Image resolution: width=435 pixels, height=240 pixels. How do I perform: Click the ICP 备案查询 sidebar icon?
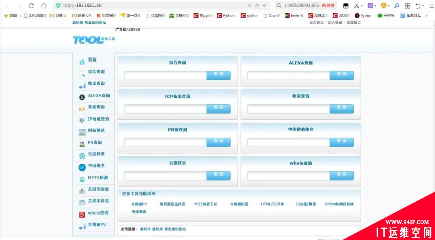pos(82,109)
